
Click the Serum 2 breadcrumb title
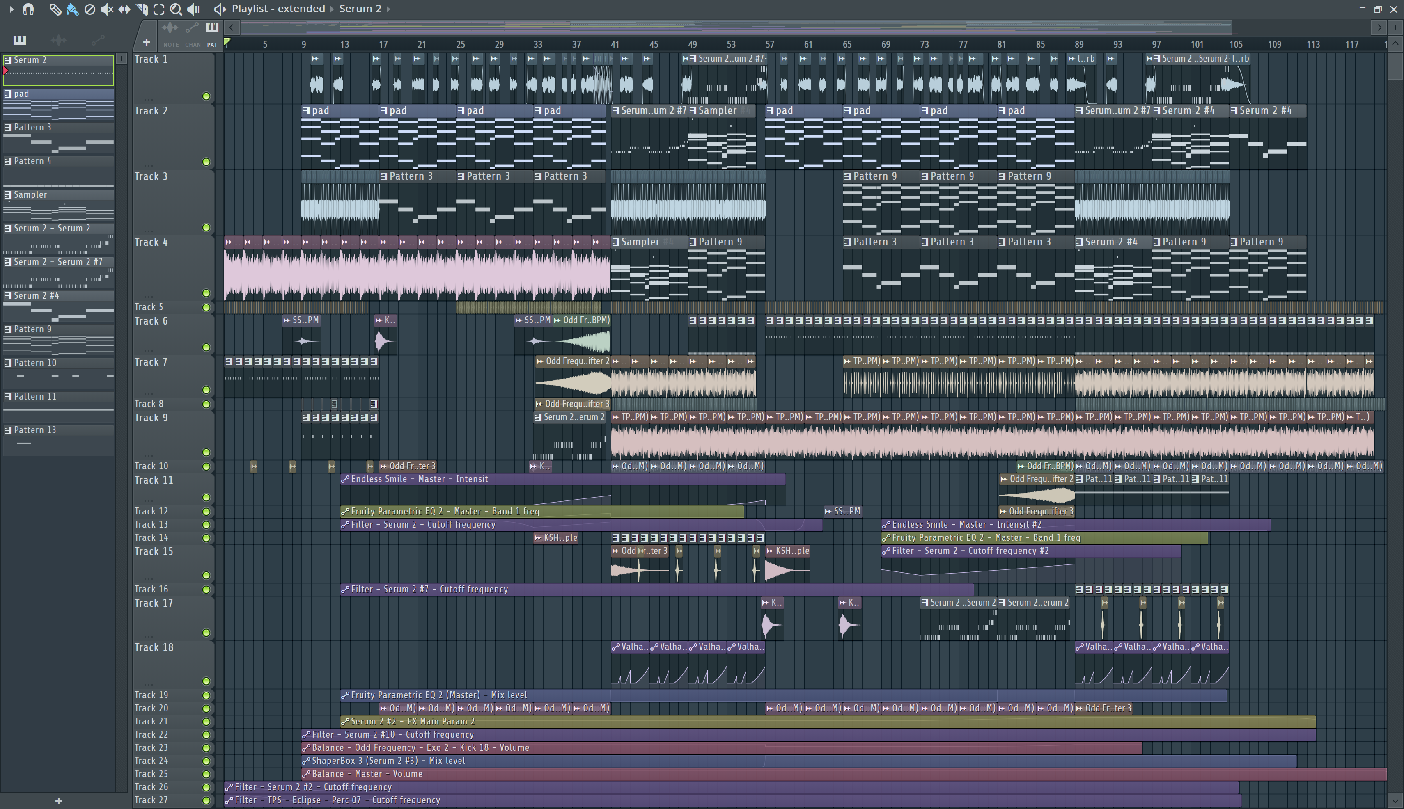(360, 9)
